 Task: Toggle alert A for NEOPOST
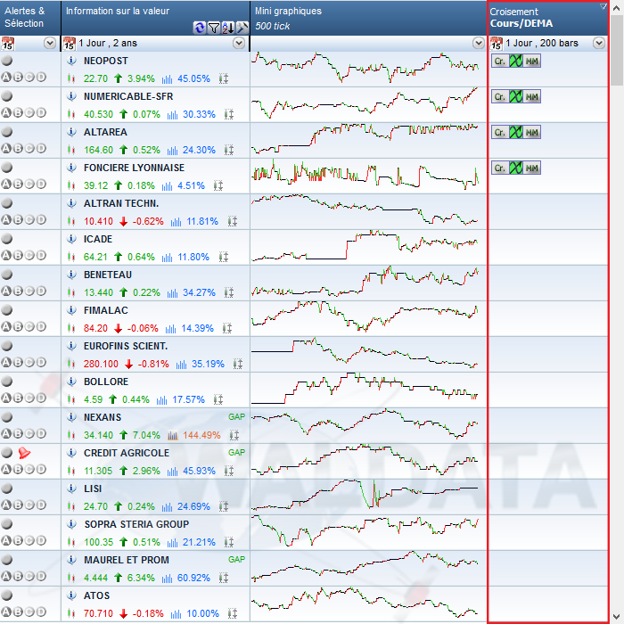point(6,78)
